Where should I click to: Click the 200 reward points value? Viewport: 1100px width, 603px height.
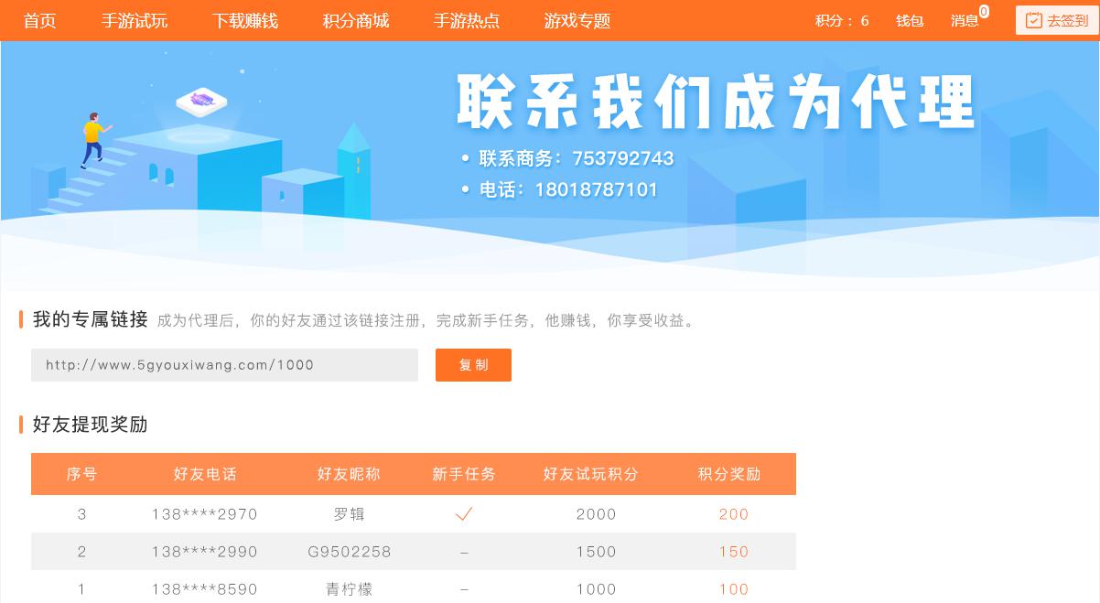click(x=734, y=514)
